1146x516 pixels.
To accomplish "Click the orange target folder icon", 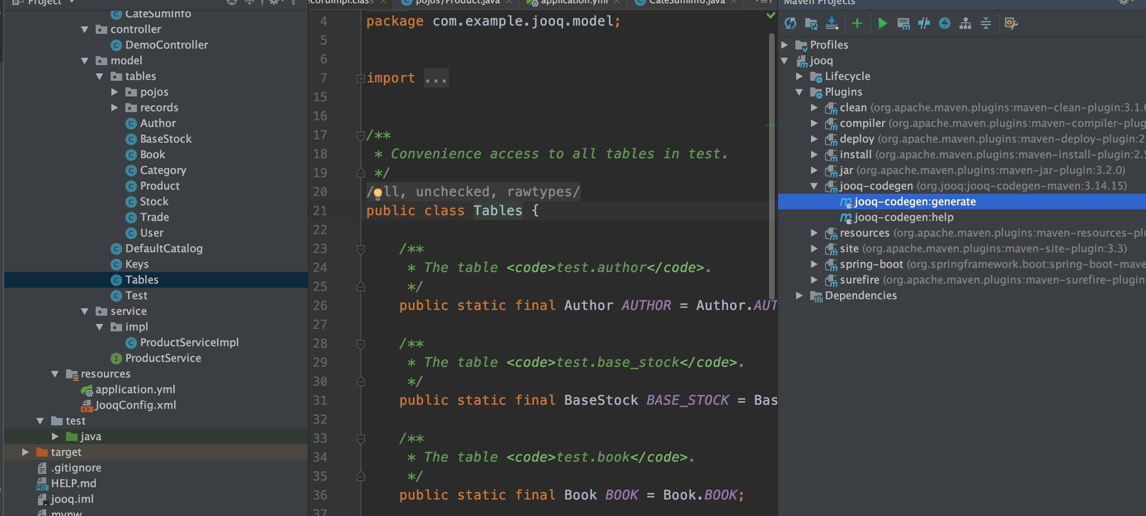I will pos(42,453).
